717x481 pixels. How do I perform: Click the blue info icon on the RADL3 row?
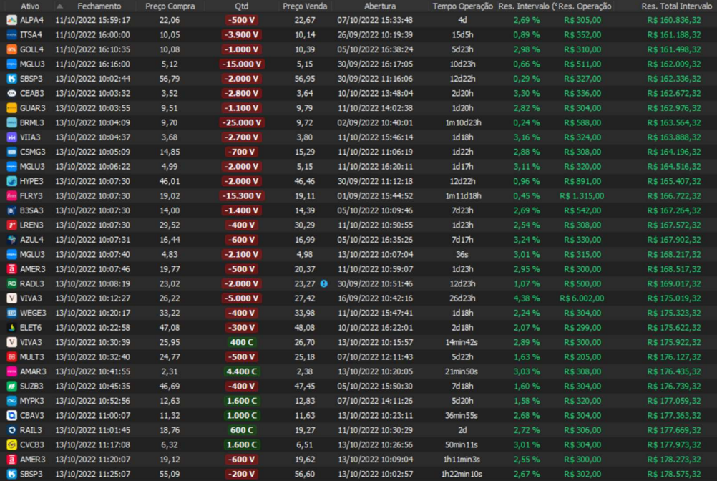[324, 283]
